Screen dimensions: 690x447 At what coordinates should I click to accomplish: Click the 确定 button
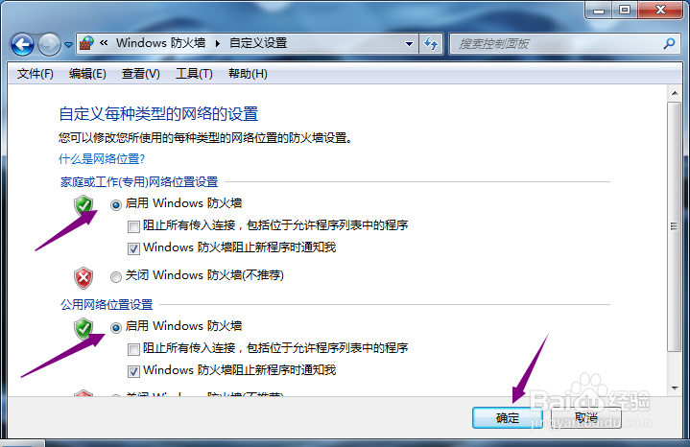(508, 417)
